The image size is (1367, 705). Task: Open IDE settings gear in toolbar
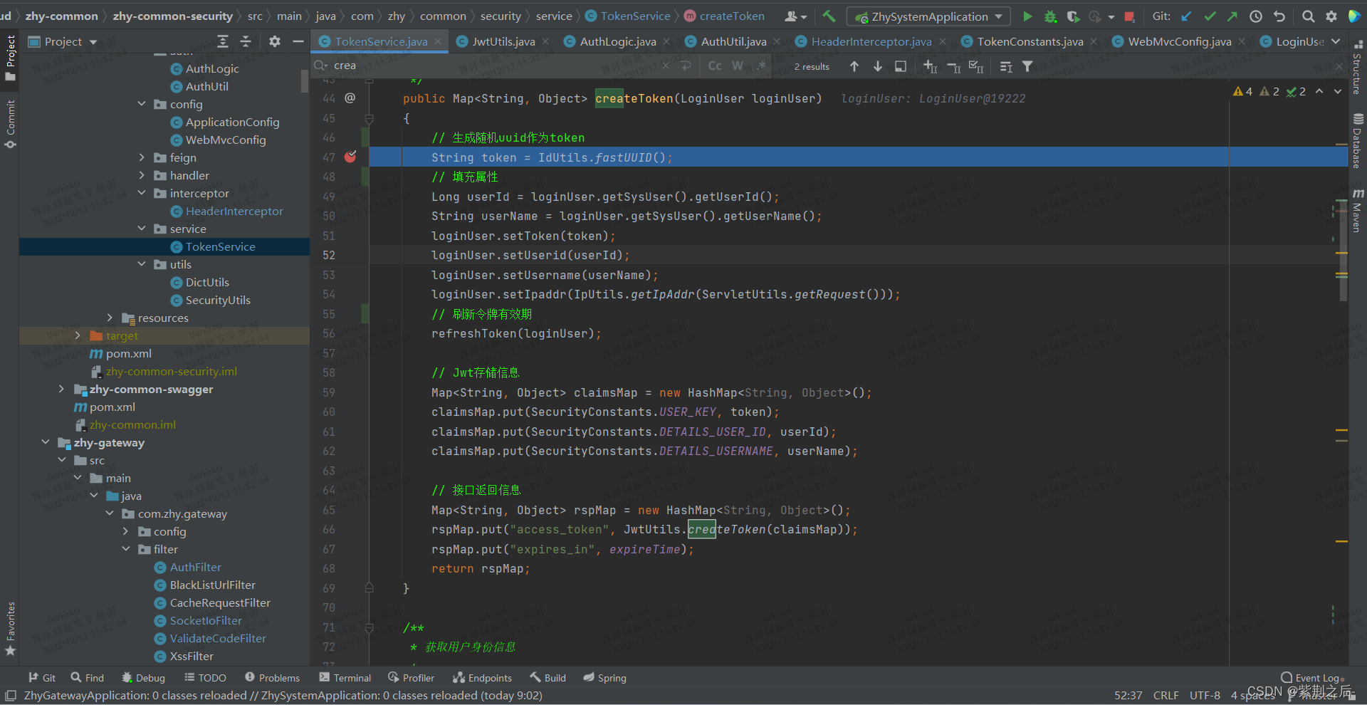coord(1331,16)
